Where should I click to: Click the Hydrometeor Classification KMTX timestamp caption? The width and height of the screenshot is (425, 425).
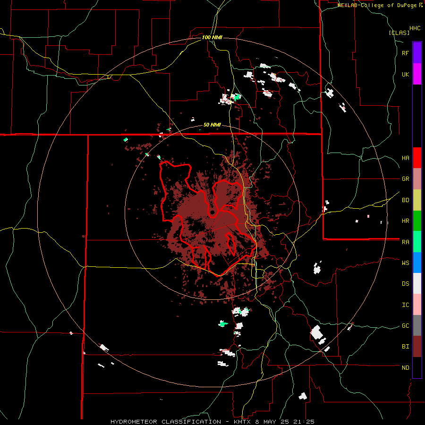tap(212, 422)
